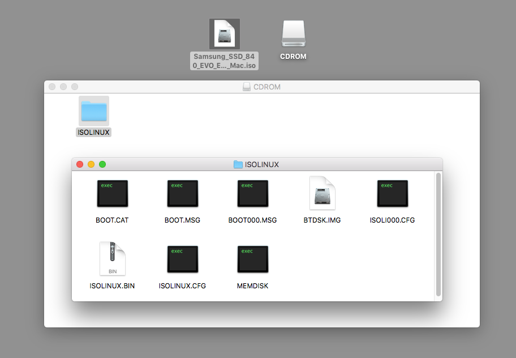Click the BOOT.CAT filename text
The height and width of the screenshot is (358, 516).
pyautogui.click(x=112, y=220)
